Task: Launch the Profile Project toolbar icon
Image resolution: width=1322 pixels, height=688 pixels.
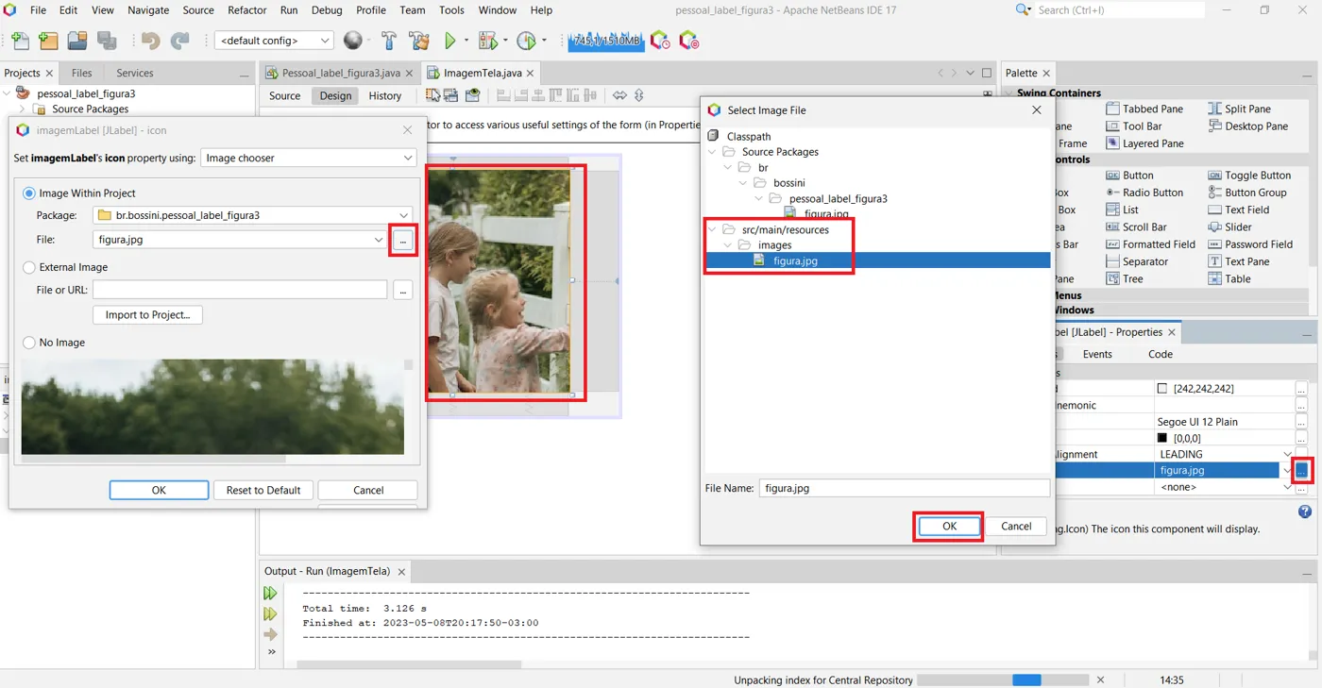Action: [x=527, y=41]
